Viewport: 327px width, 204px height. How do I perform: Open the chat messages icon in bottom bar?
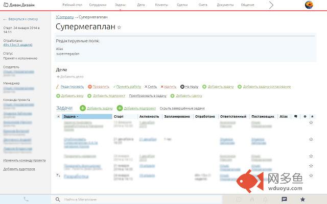284,199
